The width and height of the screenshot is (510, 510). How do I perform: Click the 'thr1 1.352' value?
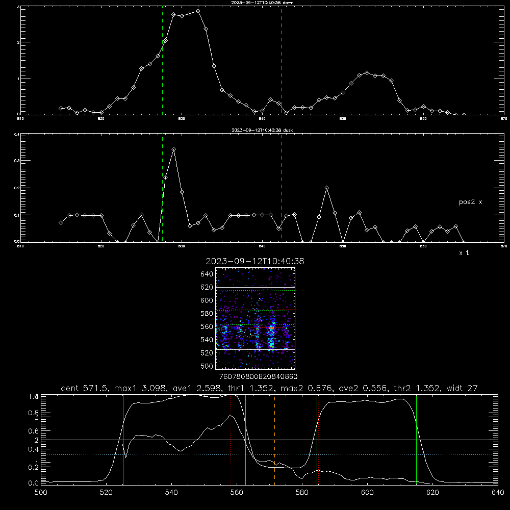(251, 388)
